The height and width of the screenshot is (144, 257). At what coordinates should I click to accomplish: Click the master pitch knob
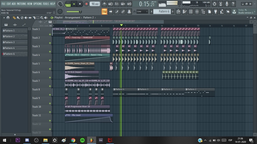60,11
